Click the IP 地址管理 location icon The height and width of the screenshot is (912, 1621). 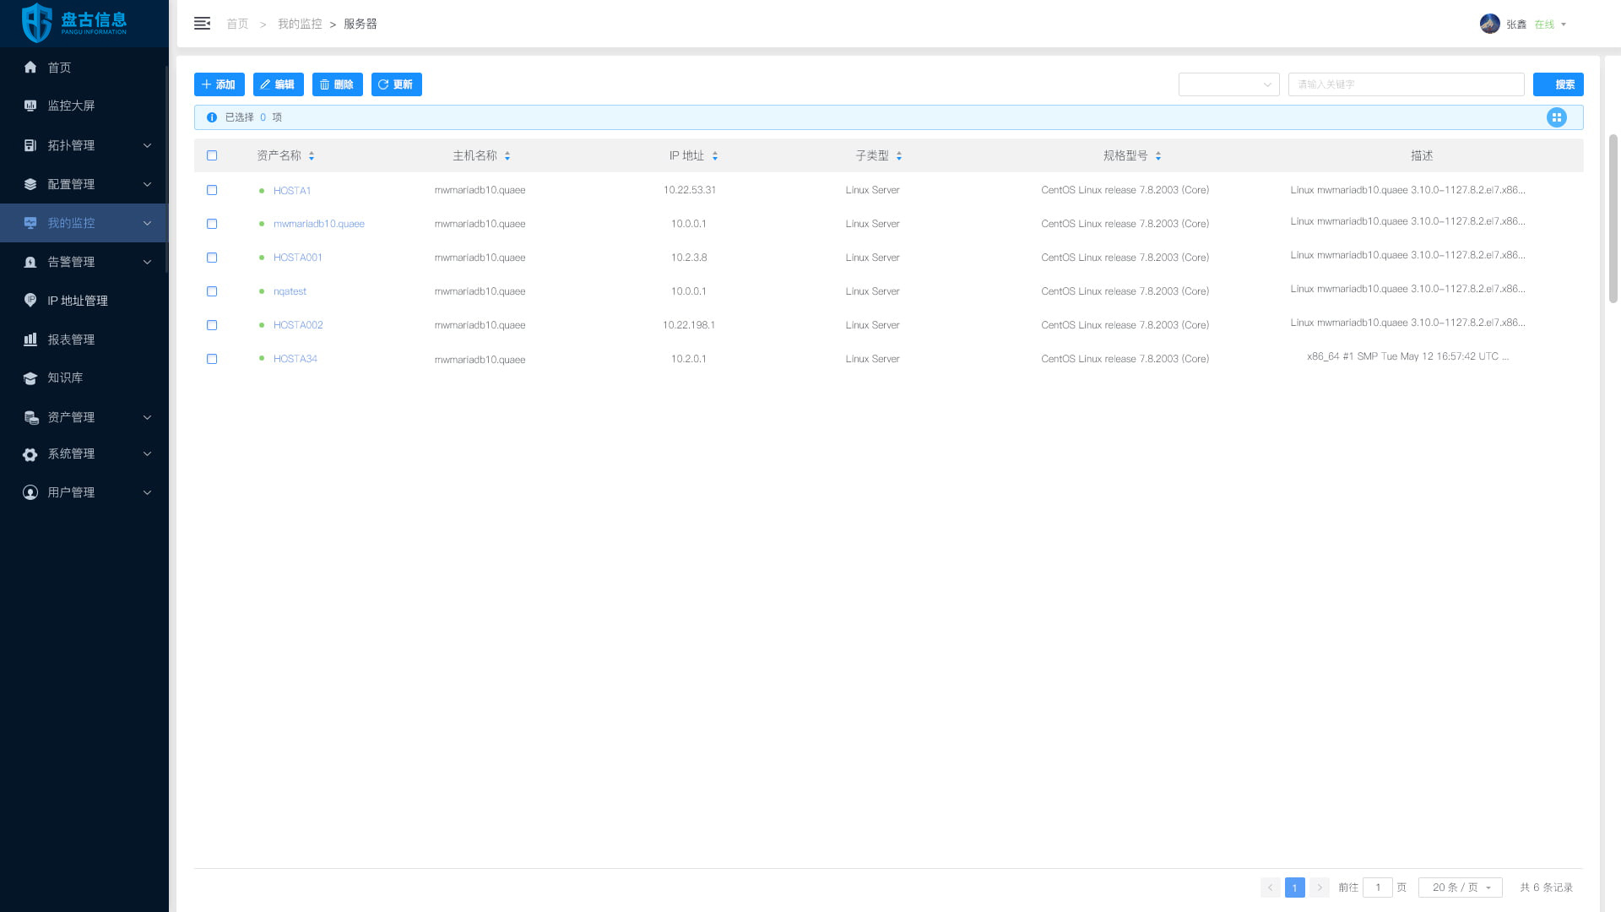pos(30,301)
